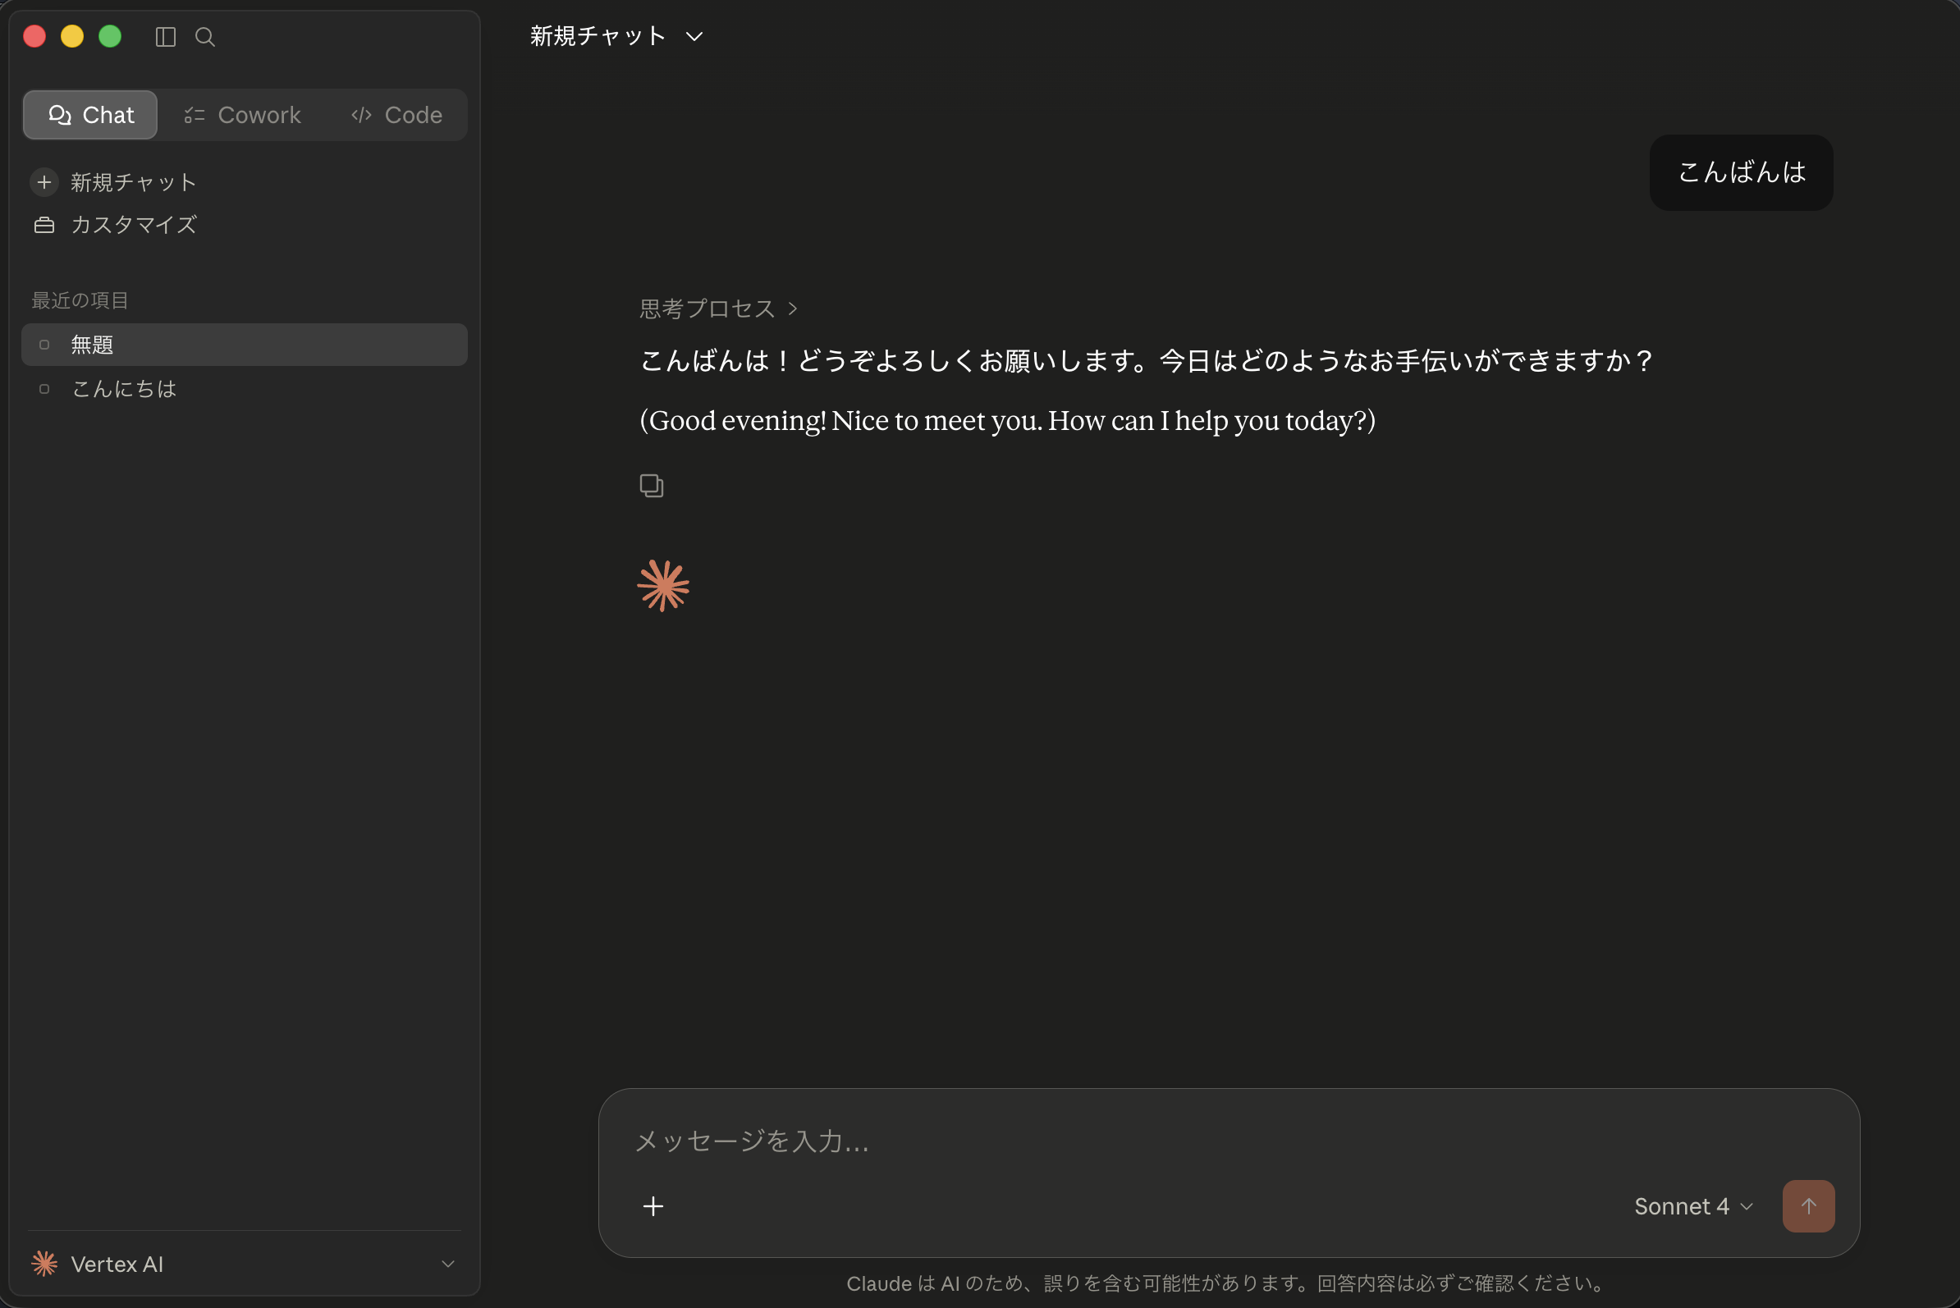The image size is (1960, 1308).
Task: Click the Vertex AI starburst logo
Action: pos(44,1264)
